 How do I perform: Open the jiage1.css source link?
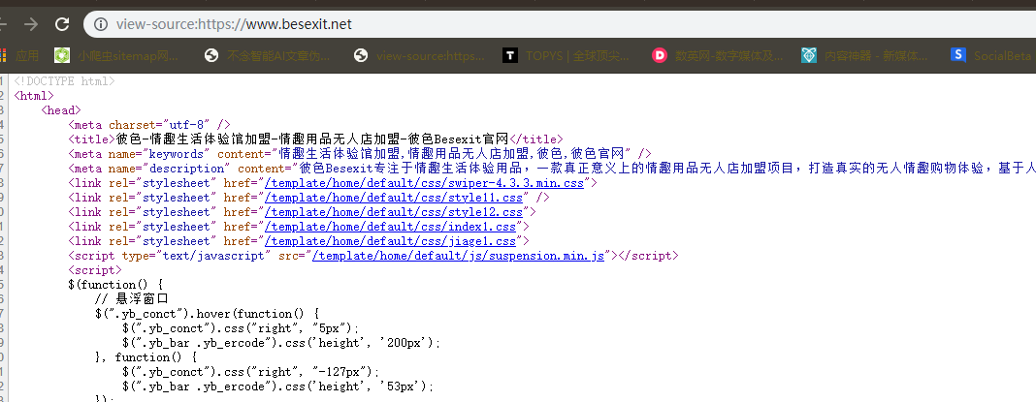(x=390, y=241)
